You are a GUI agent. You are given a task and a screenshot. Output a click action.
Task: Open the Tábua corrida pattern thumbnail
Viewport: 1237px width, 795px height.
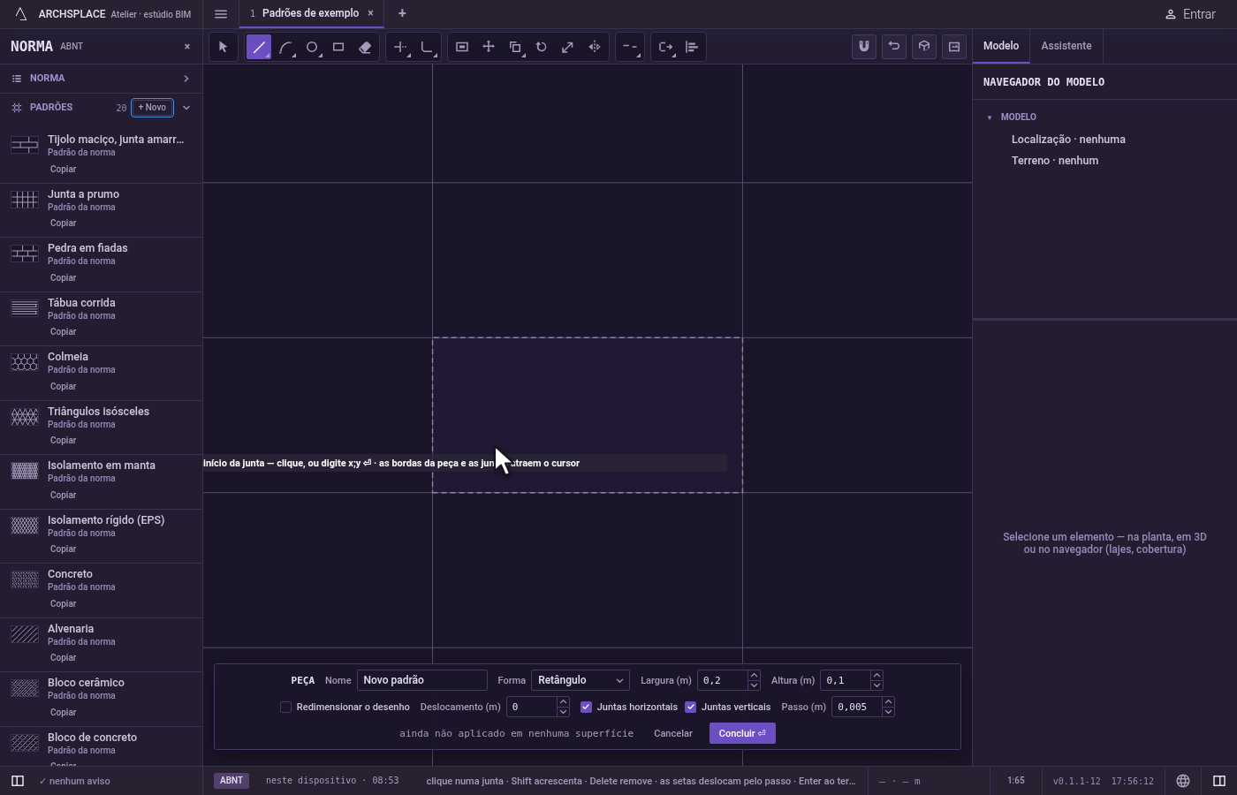[25, 308]
